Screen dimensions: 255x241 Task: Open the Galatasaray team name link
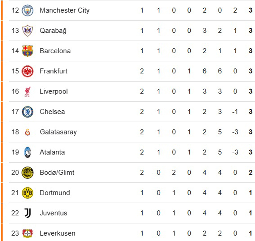click(x=58, y=132)
